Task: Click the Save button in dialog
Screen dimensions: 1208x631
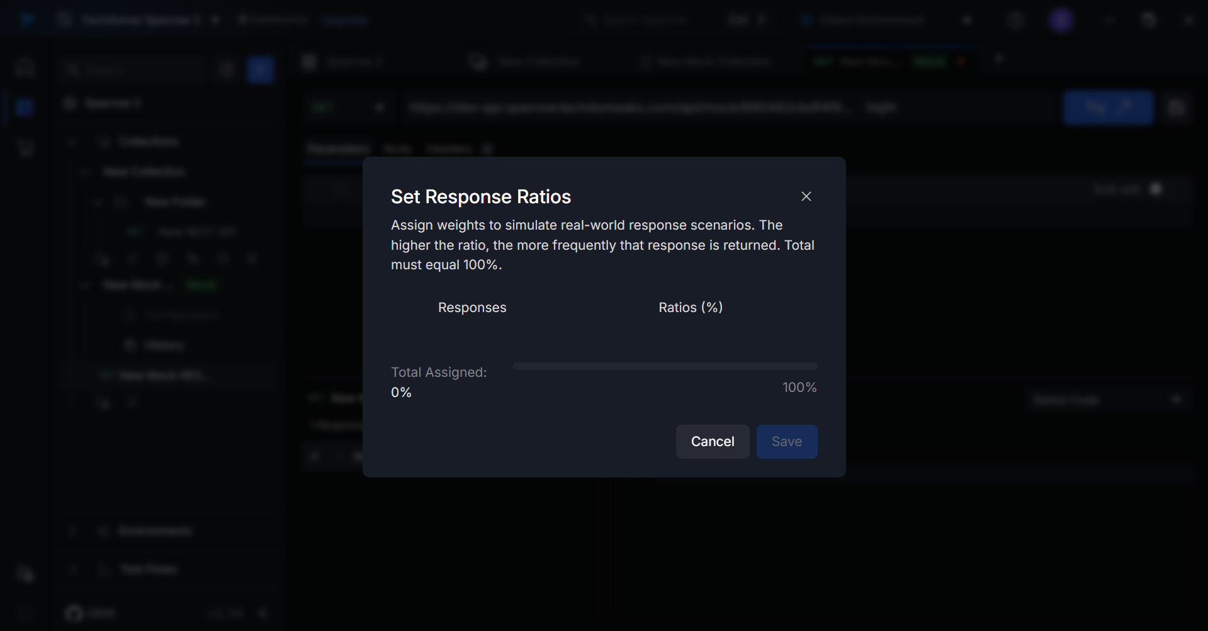Action: pos(786,442)
